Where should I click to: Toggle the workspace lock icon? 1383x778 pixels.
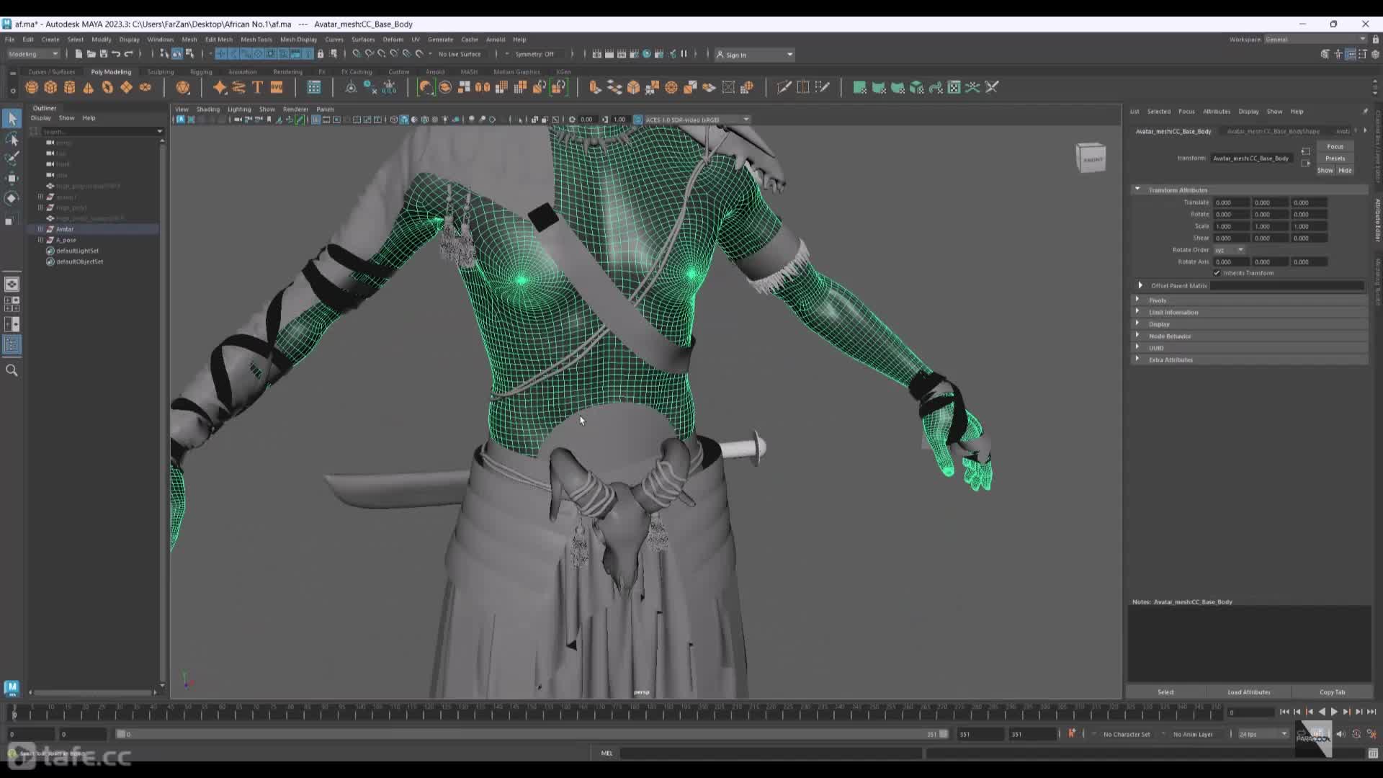point(1375,40)
